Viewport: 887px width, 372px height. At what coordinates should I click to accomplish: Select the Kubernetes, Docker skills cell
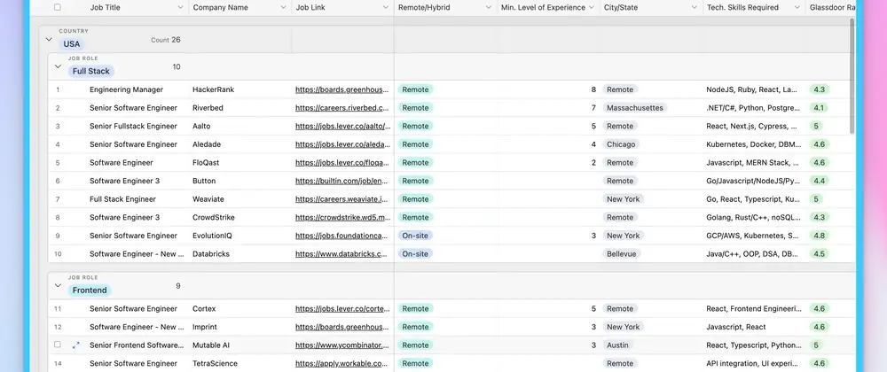pos(755,144)
